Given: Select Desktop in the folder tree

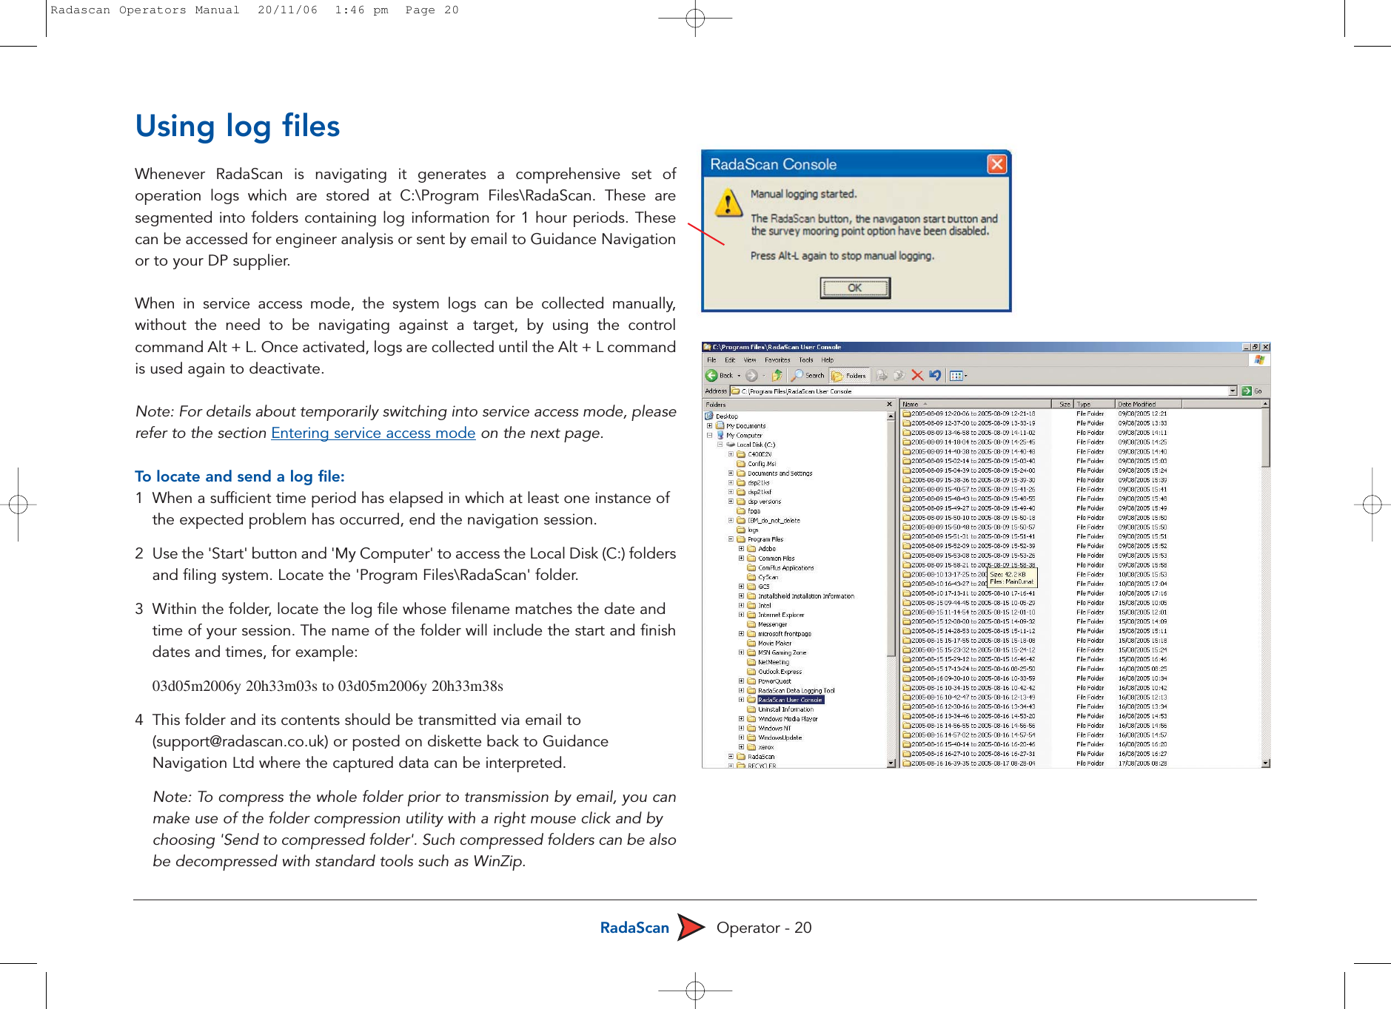Looking at the screenshot, I should click(x=727, y=416).
